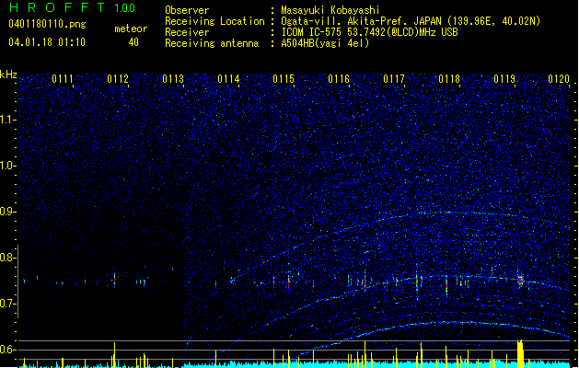Click the Receiving antenna label

pos(212,43)
